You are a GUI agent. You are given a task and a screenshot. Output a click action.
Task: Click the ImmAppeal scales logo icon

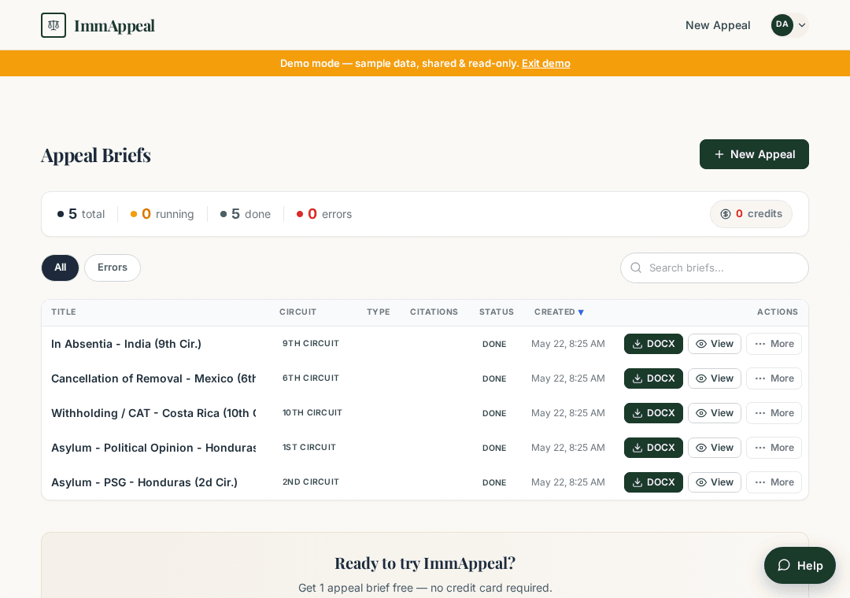(x=54, y=25)
